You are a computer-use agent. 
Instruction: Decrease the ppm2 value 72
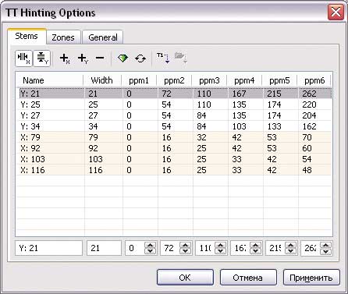(x=185, y=251)
